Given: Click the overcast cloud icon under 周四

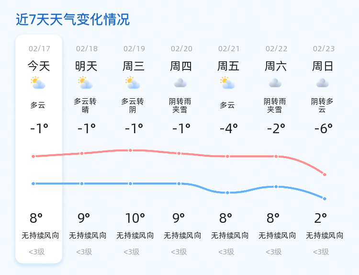Looking at the screenshot, I should [180, 83].
